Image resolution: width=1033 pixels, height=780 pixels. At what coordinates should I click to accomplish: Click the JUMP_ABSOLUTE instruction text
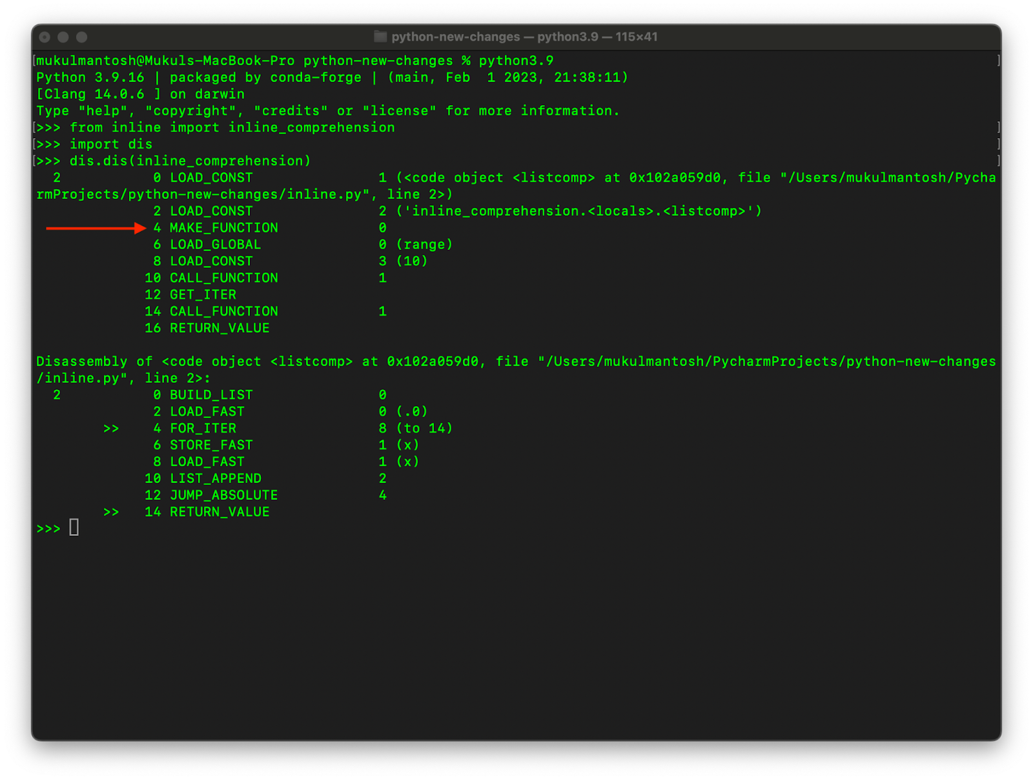coord(223,495)
